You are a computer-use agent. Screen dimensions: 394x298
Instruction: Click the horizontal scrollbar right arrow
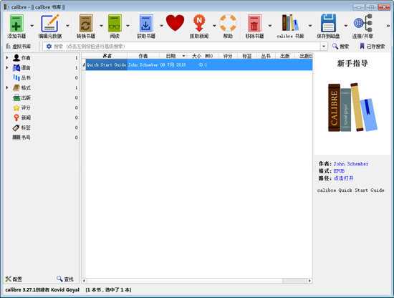click(309, 281)
